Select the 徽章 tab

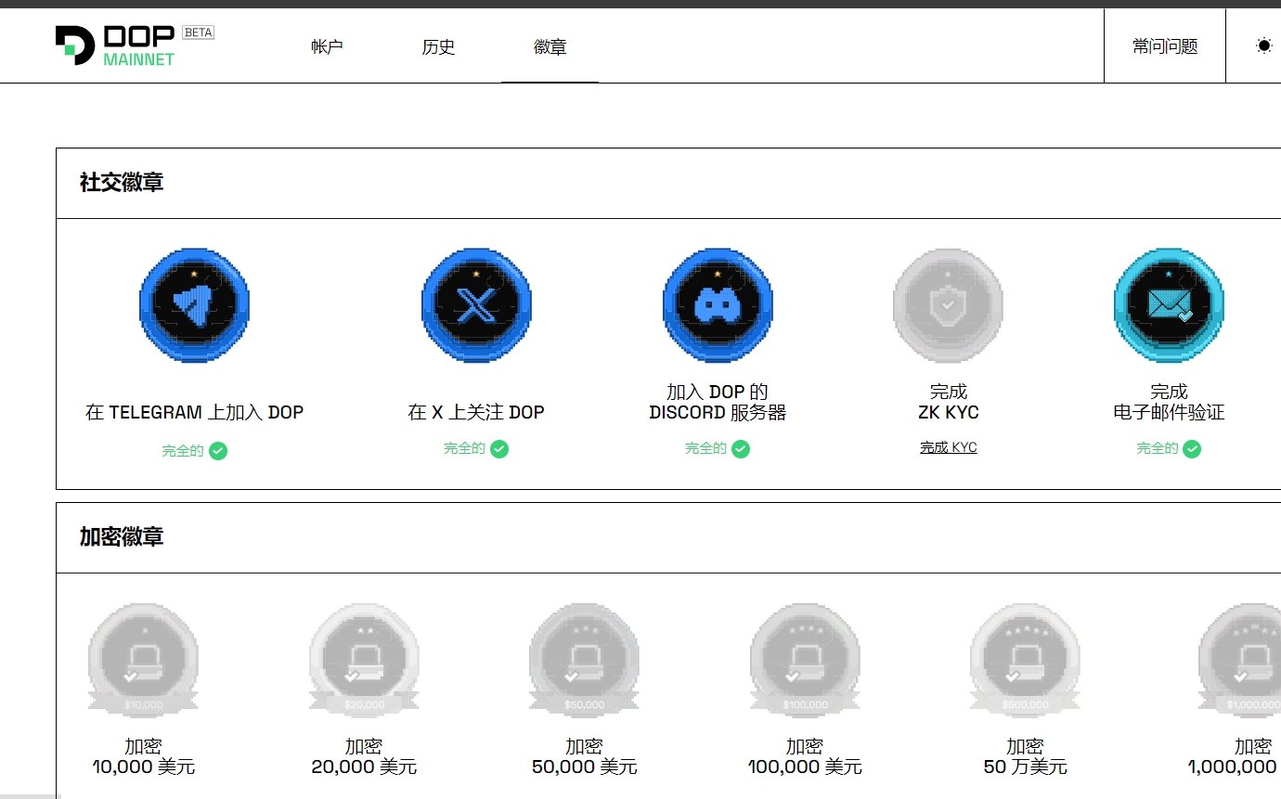coord(550,46)
